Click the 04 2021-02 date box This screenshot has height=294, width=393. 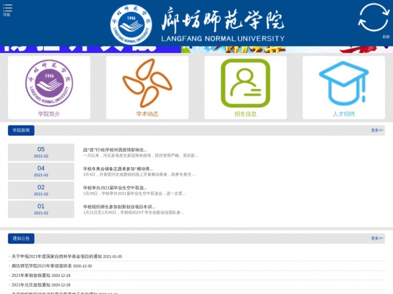click(x=41, y=171)
